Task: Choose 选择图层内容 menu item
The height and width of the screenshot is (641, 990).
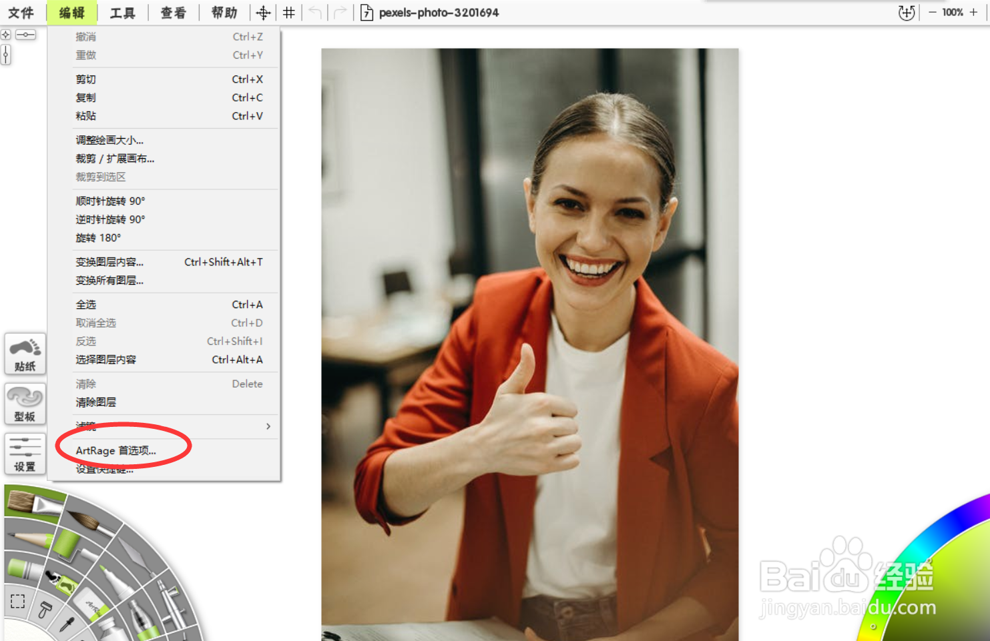Action: 164,360
